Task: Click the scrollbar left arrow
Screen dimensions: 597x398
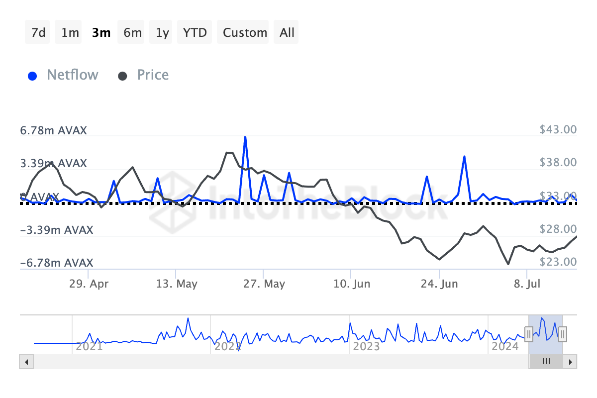Action: (x=25, y=362)
